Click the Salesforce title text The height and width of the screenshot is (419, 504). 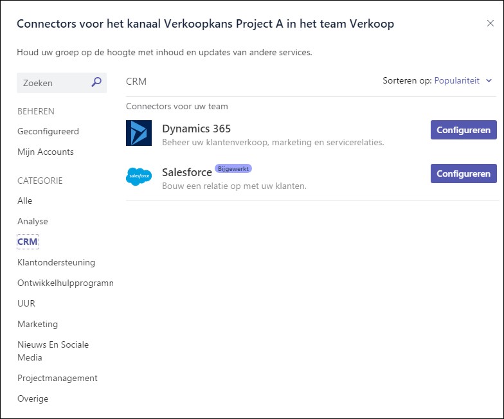[x=187, y=172]
